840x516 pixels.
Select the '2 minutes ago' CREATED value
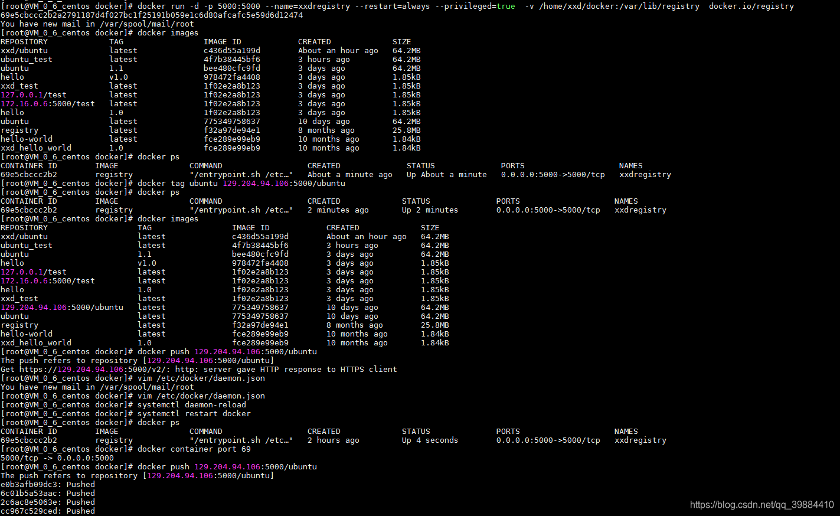(338, 210)
